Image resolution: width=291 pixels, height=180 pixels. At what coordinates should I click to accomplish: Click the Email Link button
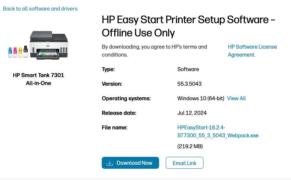point(184,163)
